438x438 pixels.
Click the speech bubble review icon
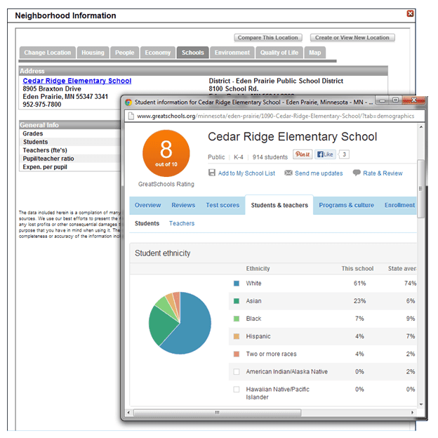(357, 173)
